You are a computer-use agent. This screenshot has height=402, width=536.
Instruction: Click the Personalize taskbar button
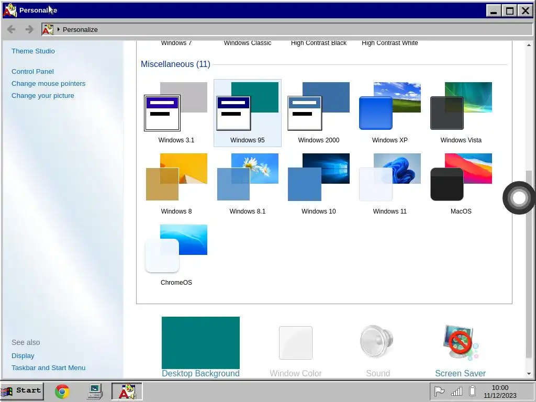coord(127,392)
